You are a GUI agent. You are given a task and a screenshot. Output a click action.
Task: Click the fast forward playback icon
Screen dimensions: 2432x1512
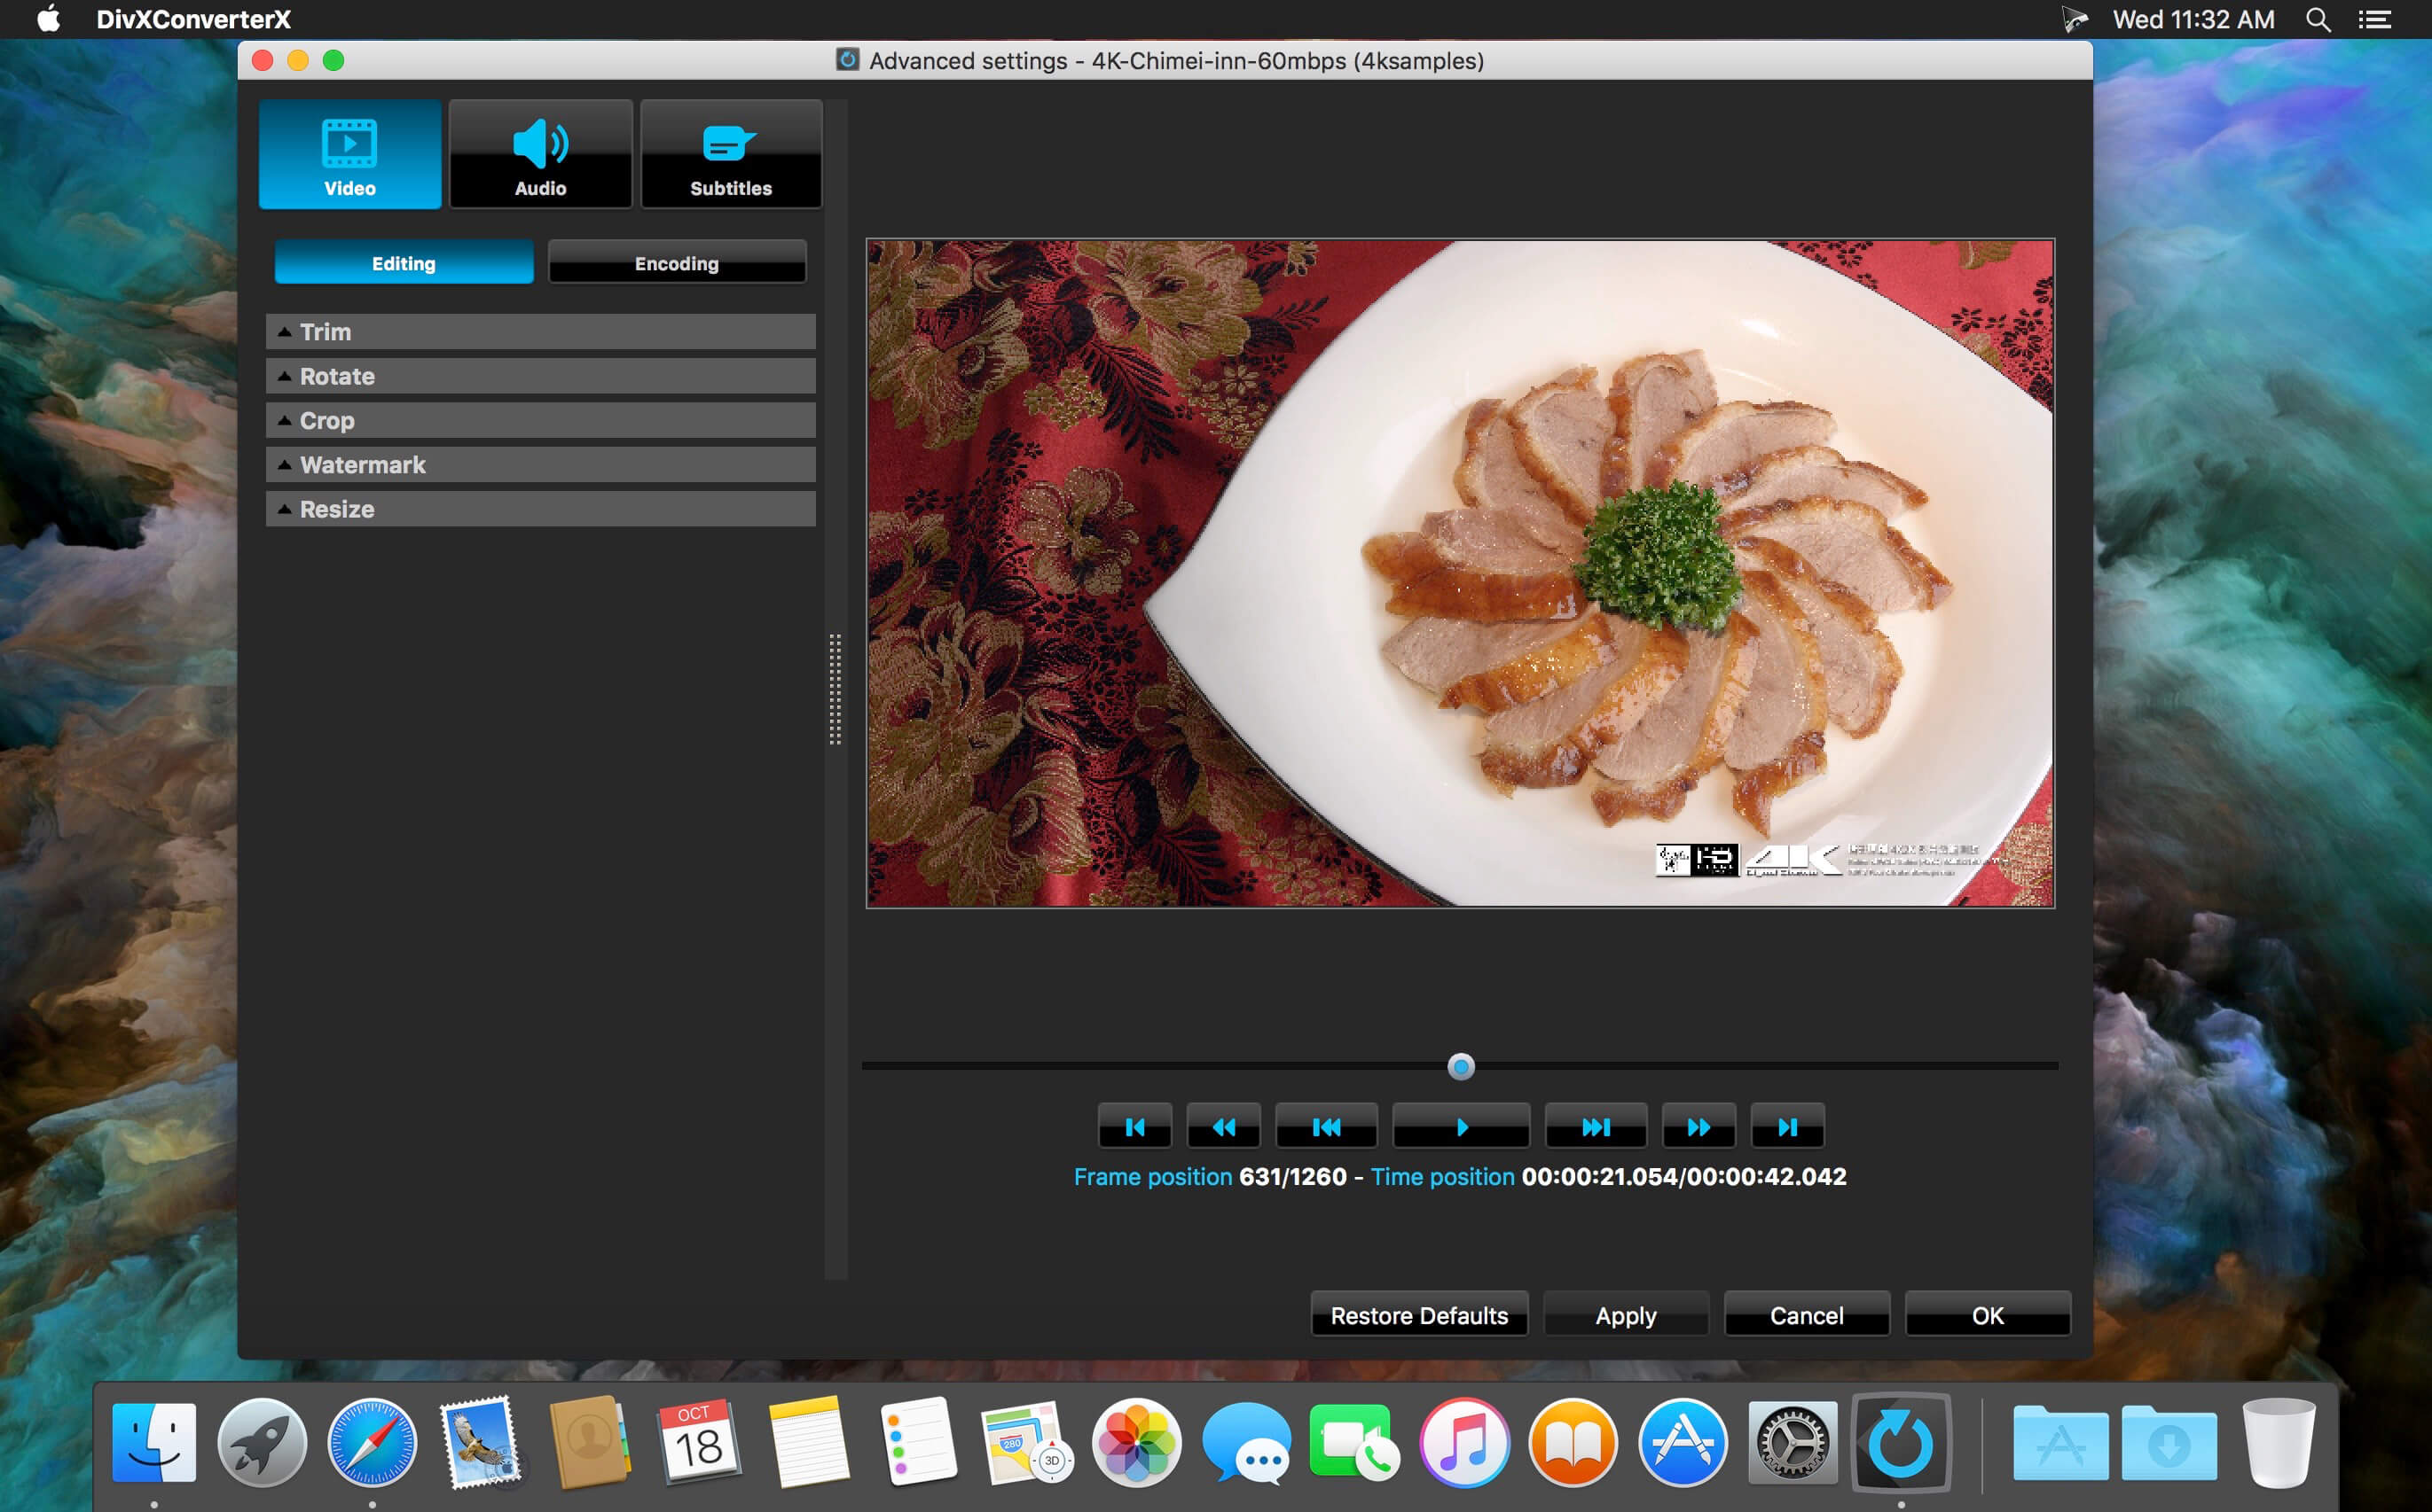[x=1695, y=1127]
